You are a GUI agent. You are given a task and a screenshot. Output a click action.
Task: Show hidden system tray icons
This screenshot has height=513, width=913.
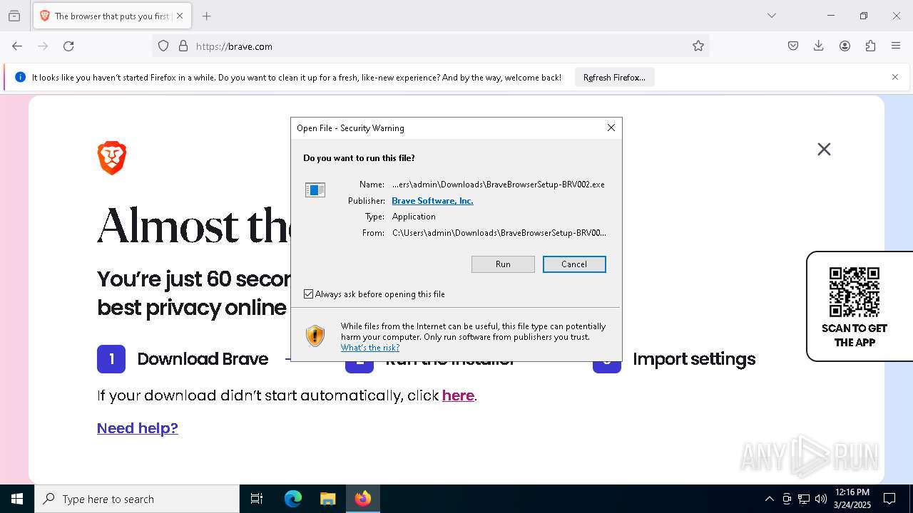(x=769, y=499)
